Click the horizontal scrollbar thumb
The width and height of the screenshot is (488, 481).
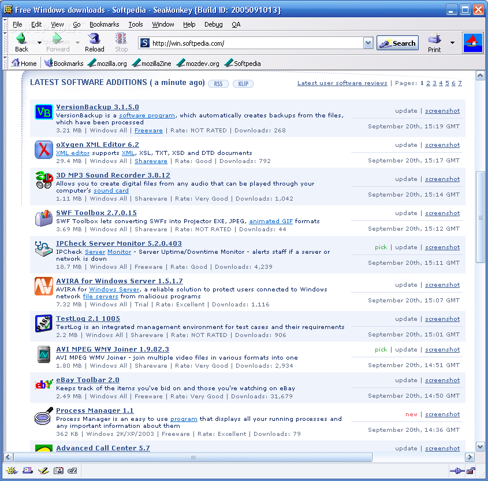(193, 457)
